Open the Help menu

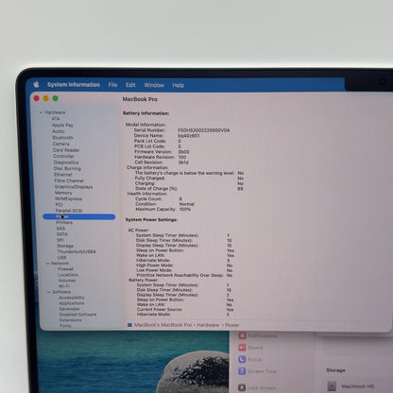179,85
